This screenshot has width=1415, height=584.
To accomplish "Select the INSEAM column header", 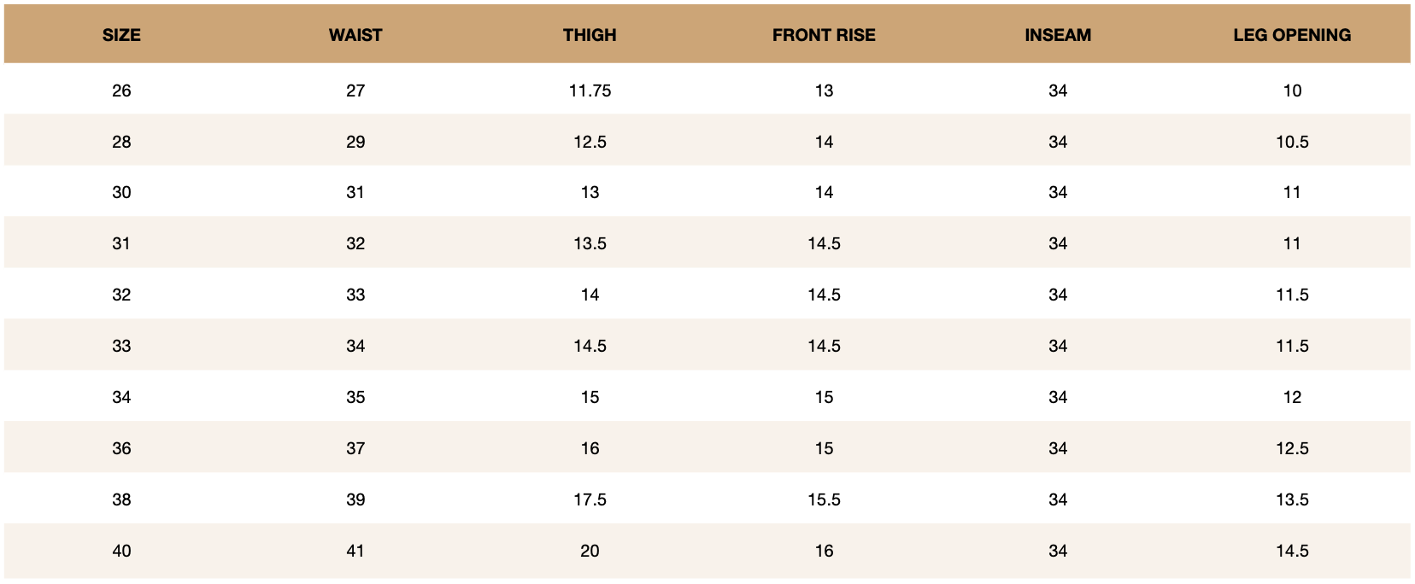I will (1058, 35).
